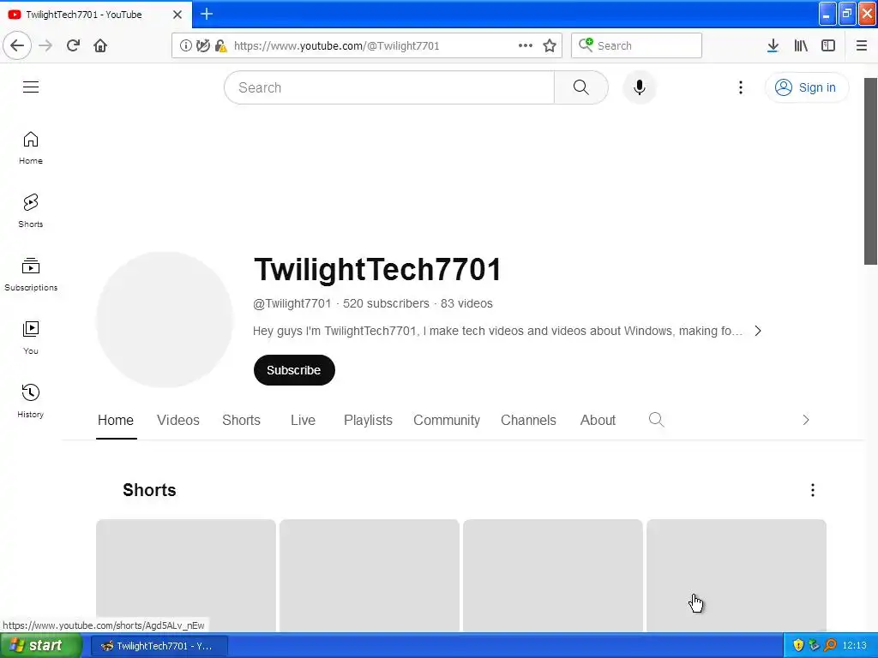Expand the channel description chevron
Image resolution: width=878 pixels, height=658 pixels.
(x=758, y=331)
